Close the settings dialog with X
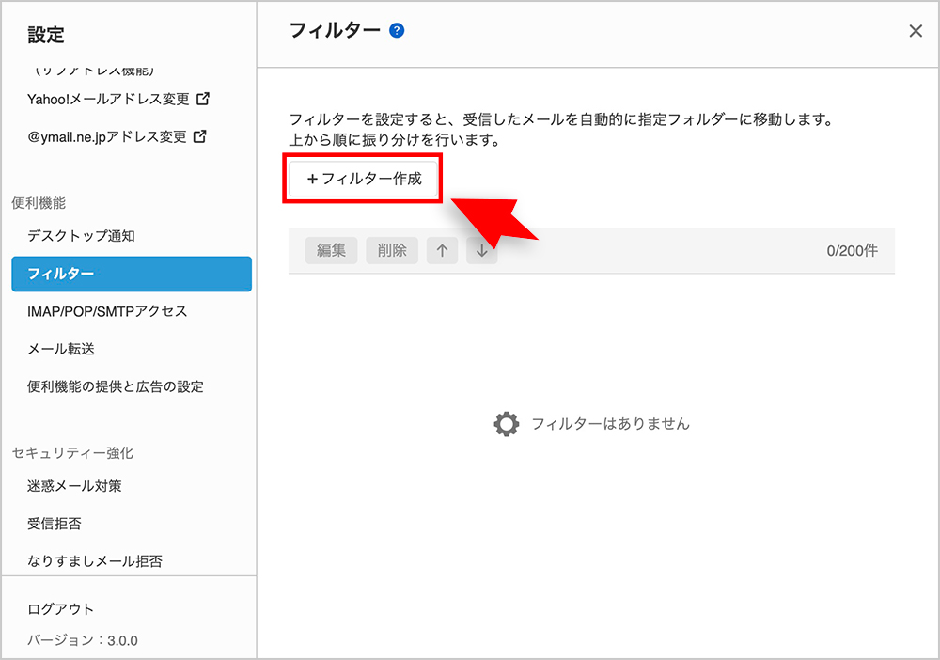This screenshot has width=940, height=660. (916, 31)
